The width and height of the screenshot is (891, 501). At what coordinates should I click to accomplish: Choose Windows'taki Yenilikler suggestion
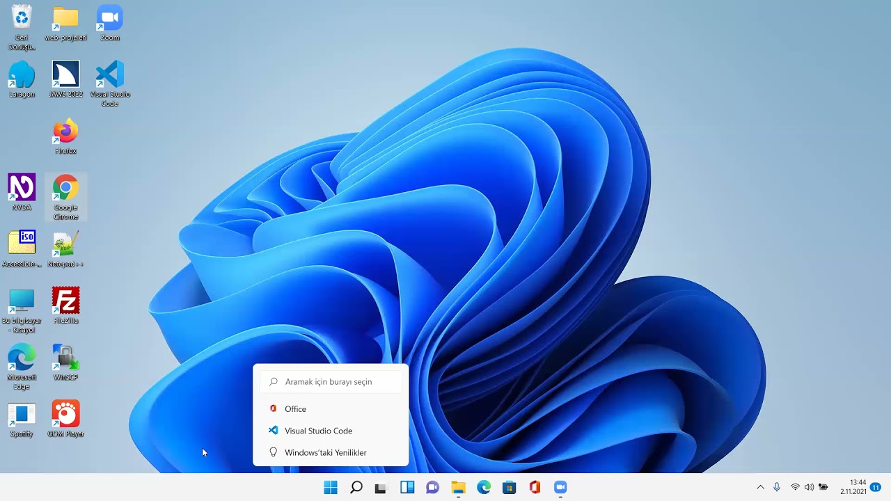[x=331, y=452]
